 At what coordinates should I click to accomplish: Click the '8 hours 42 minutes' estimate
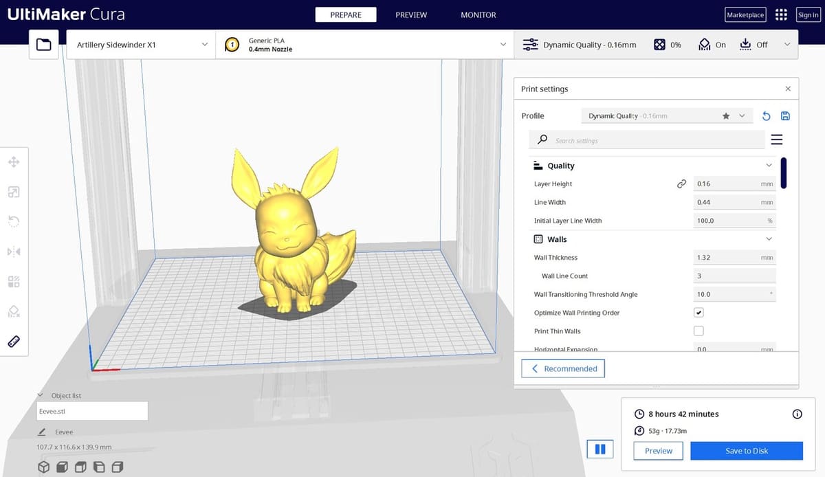pos(683,414)
